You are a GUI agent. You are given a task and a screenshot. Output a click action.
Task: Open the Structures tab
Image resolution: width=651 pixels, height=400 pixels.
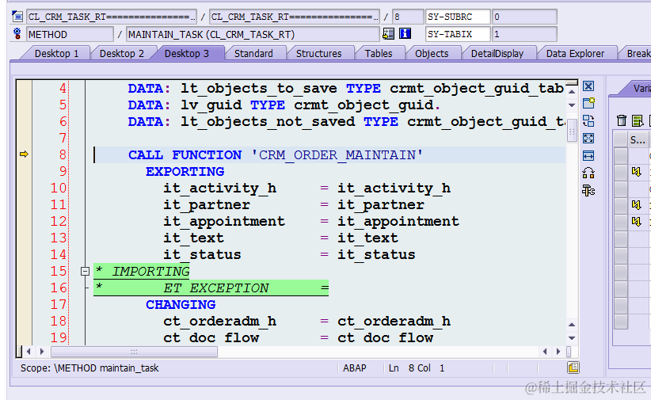point(319,54)
